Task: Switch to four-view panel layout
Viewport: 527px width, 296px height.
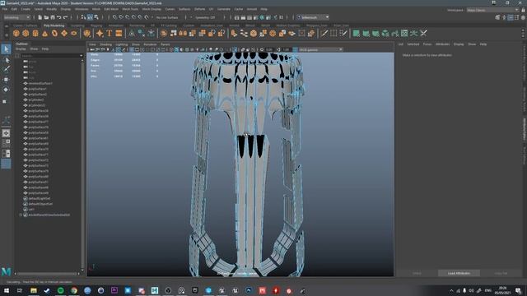Action: [6, 143]
